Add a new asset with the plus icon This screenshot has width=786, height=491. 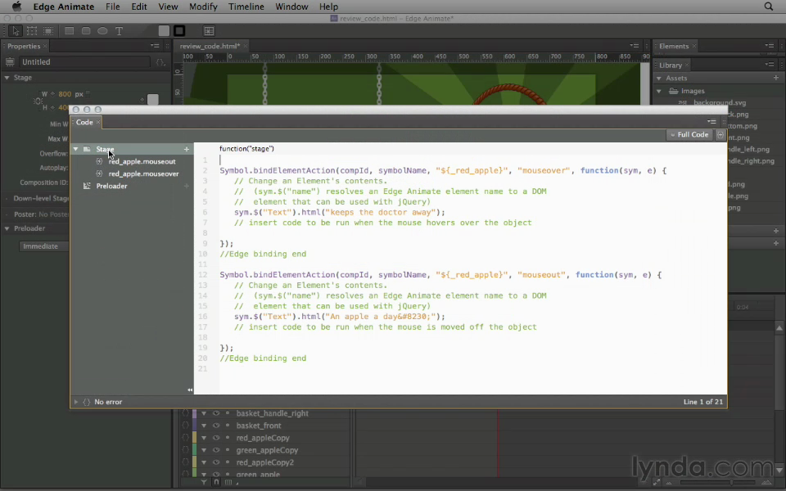click(776, 78)
